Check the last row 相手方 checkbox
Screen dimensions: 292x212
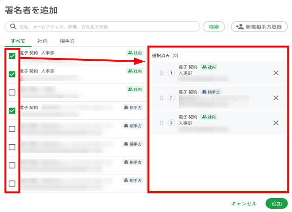pos(12,184)
